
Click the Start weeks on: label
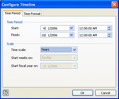tap(22, 58)
